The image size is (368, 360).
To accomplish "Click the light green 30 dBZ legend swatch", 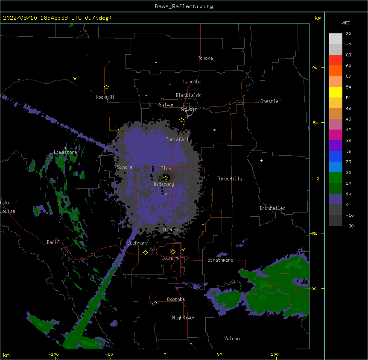I will [x=336, y=178].
